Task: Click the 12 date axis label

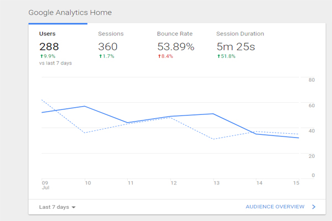Action: click(x=174, y=183)
